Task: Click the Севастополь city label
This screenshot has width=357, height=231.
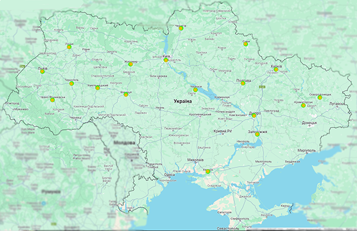Action: [x=228, y=228]
